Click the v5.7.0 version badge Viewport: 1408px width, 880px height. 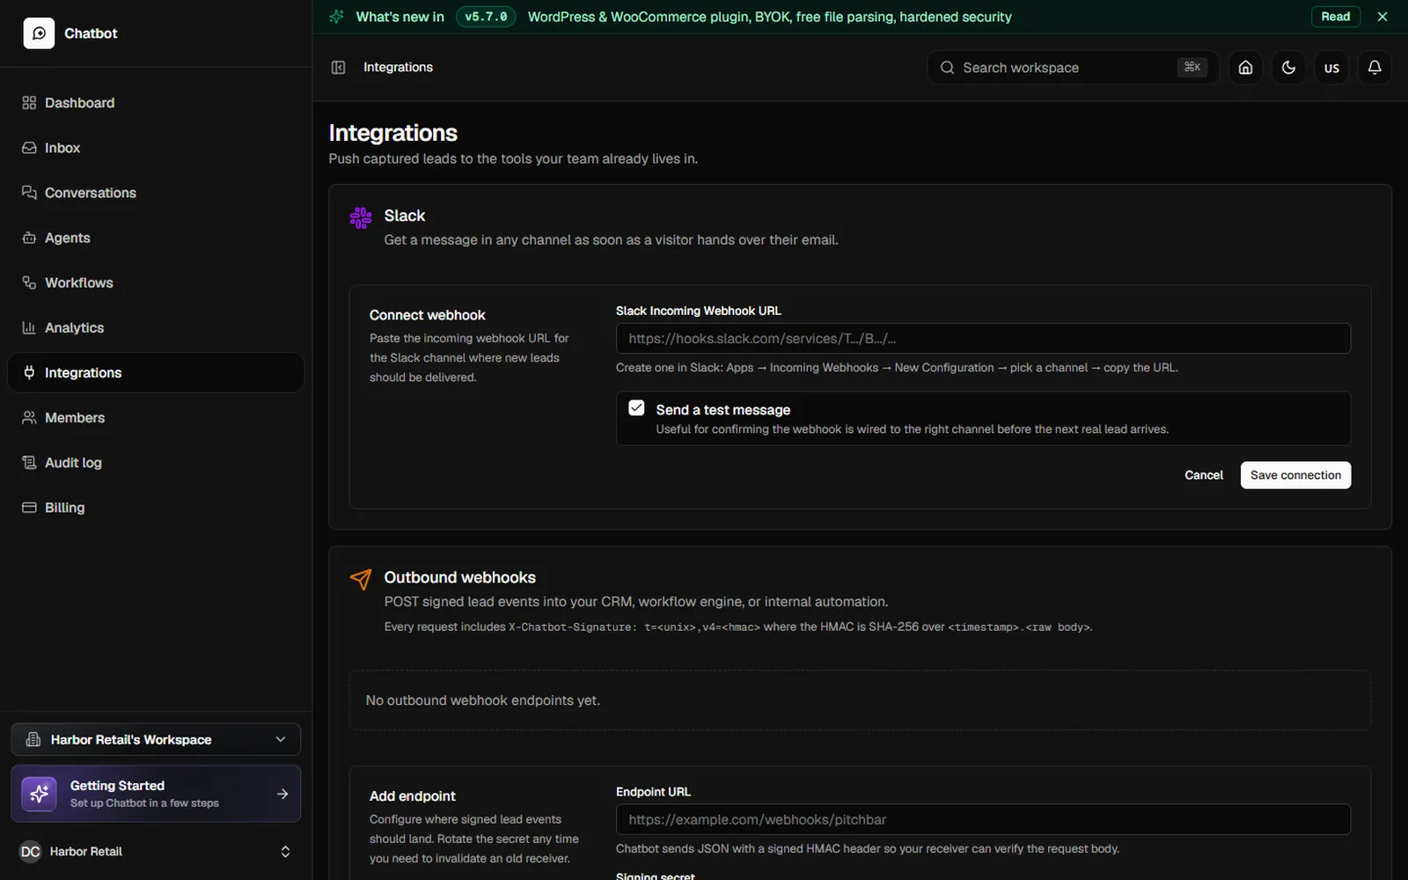coord(486,17)
